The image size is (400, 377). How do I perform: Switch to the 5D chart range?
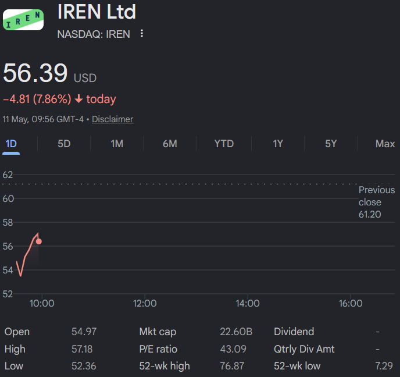(64, 144)
